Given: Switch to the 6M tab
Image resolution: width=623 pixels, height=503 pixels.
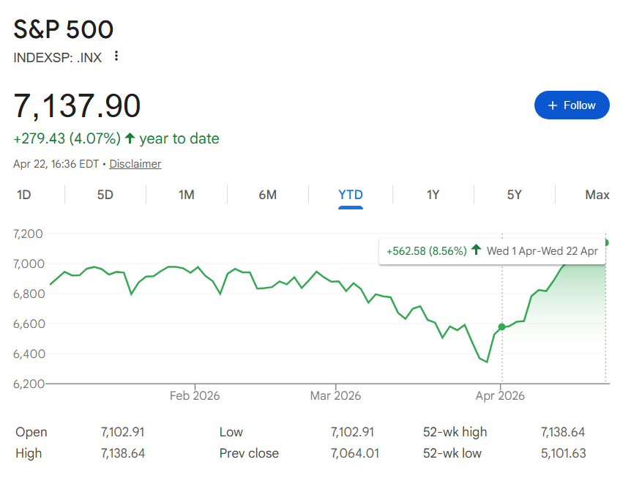Looking at the screenshot, I should point(268,195).
